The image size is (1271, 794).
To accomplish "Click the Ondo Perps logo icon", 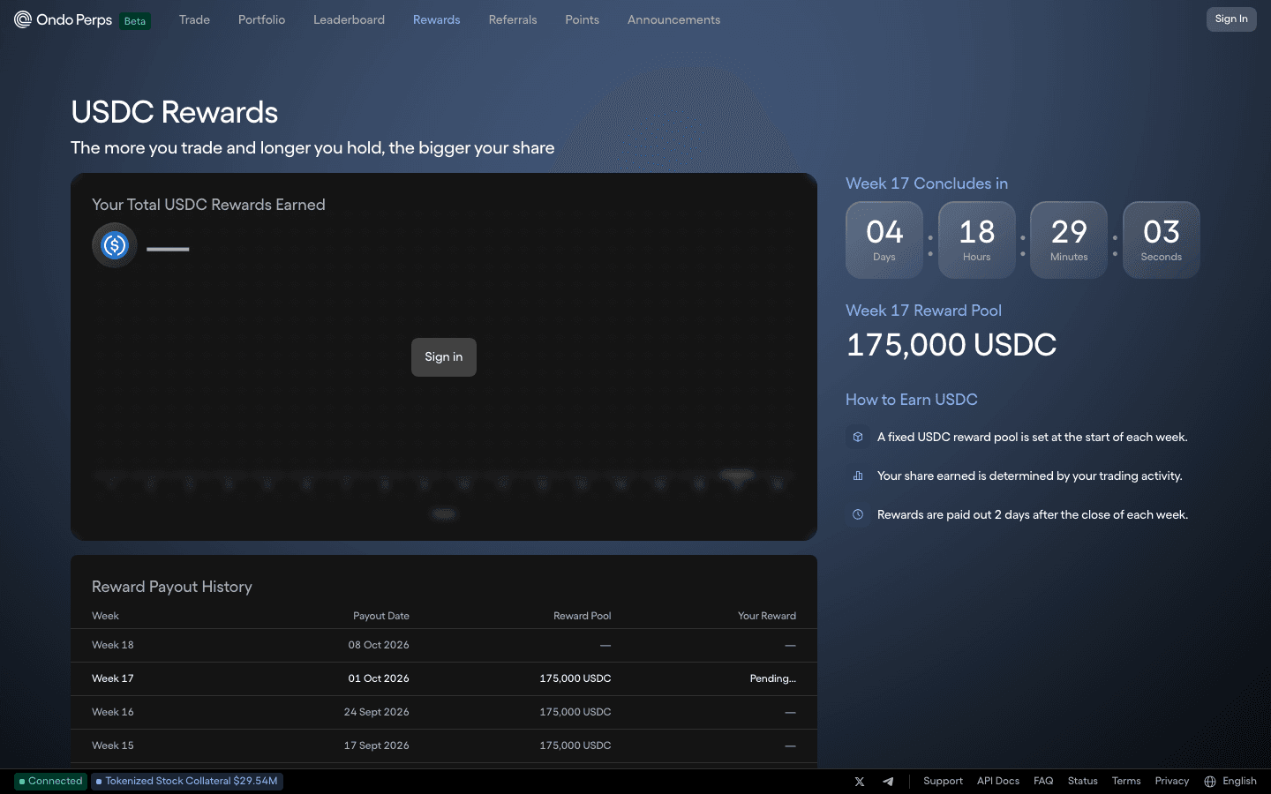I will click(23, 19).
